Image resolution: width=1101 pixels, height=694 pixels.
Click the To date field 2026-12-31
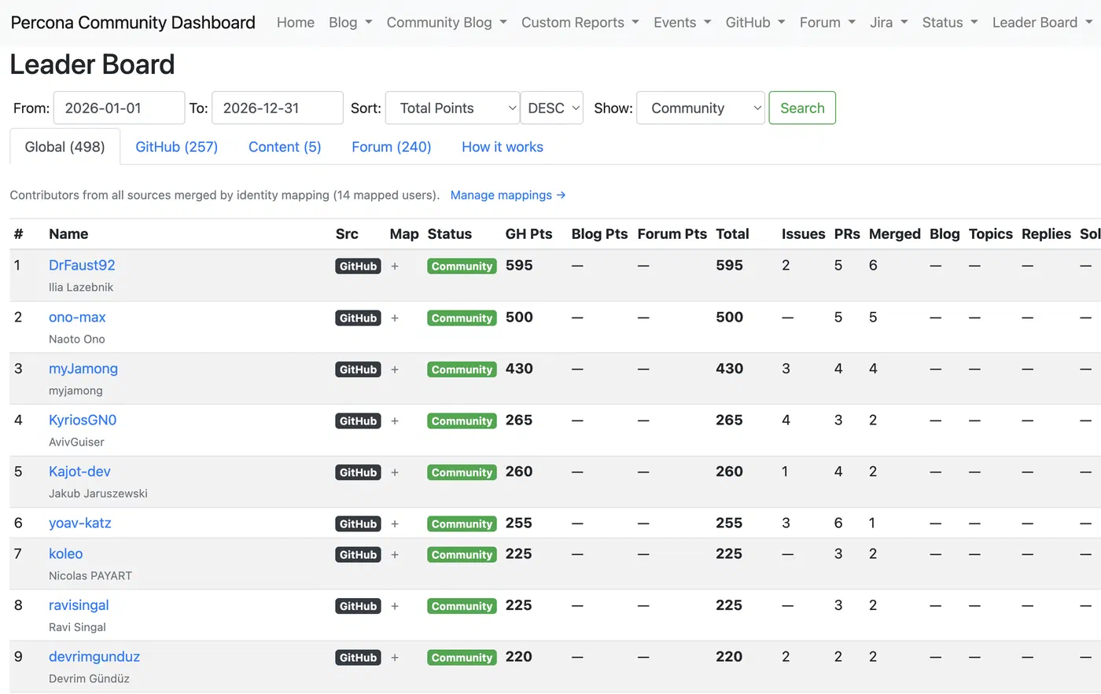pyautogui.click(x=277, y=108)
